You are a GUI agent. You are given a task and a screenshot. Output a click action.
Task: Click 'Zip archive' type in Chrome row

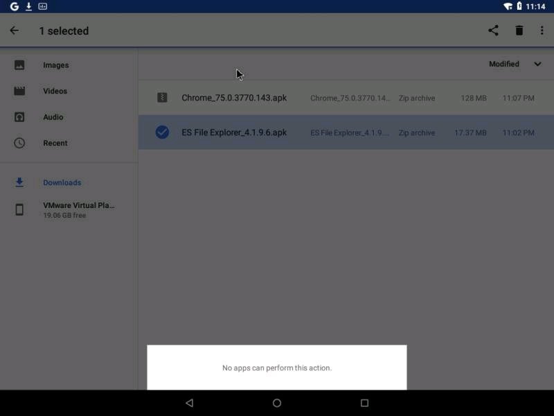417,98
